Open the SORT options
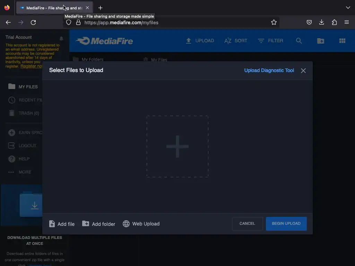The image size is (355, 266). click(x=236, y=41)
